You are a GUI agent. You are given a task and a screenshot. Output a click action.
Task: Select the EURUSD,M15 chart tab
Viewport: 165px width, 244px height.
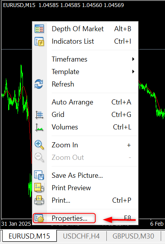coord(29,236)
